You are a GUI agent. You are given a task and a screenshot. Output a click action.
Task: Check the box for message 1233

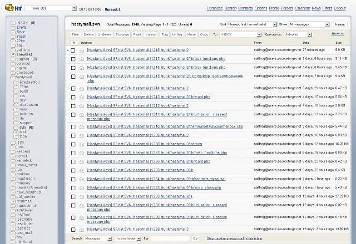tap(73, 188)
